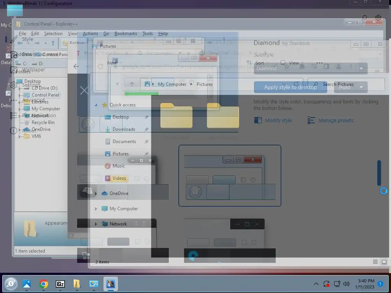The image size is (391, 293).
Task: Open the File menu in Explorer++
Action: pyautogui.click(x=23, y=34)
